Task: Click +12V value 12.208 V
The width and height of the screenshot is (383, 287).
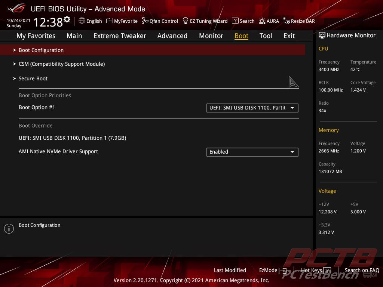Action: 328,212
